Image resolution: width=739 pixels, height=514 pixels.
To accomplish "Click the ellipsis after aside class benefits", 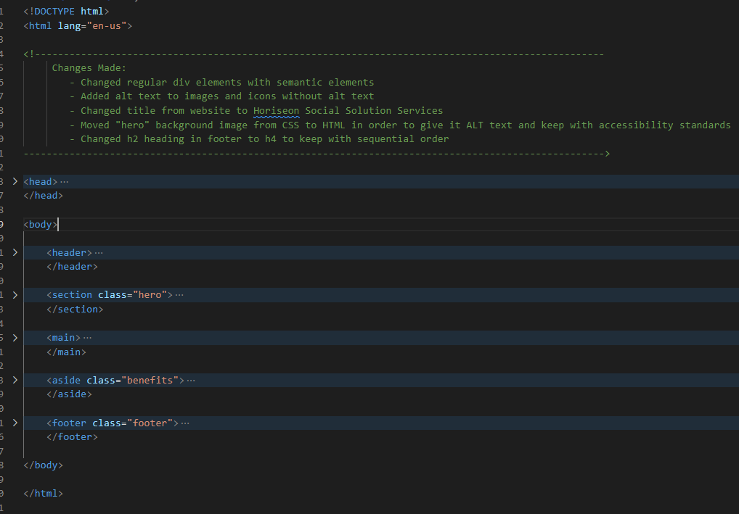I will click(x=191, y=381).
